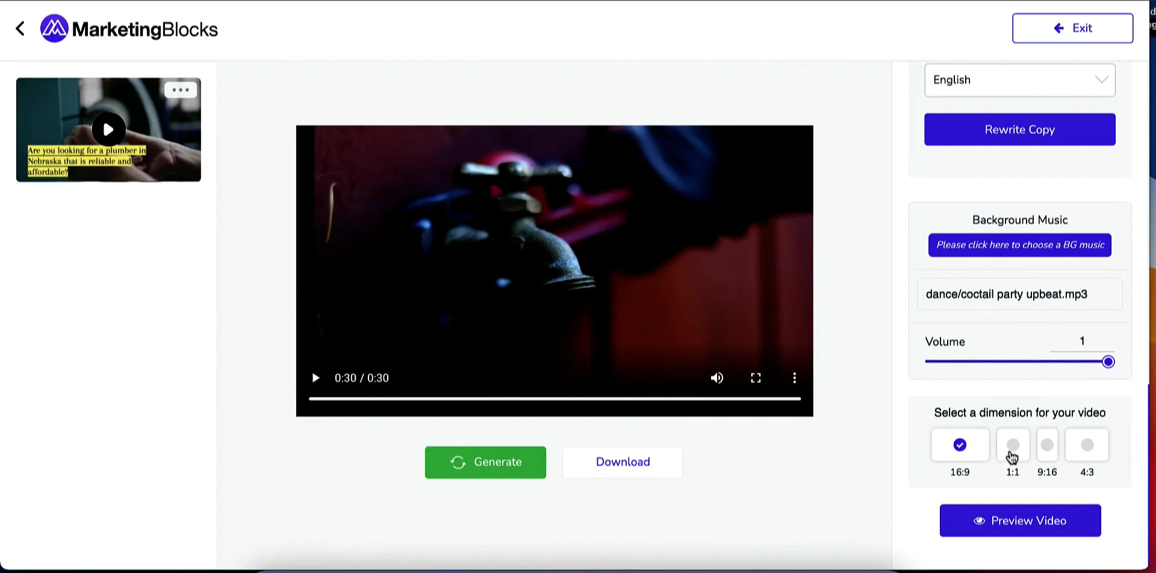Exit the video editor
Image resolution: width=1156 pixels, height=573 pixels.
1072,28
